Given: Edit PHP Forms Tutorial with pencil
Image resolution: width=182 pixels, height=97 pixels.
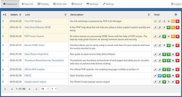Looking at the screenshot, I should coord(155,36).
